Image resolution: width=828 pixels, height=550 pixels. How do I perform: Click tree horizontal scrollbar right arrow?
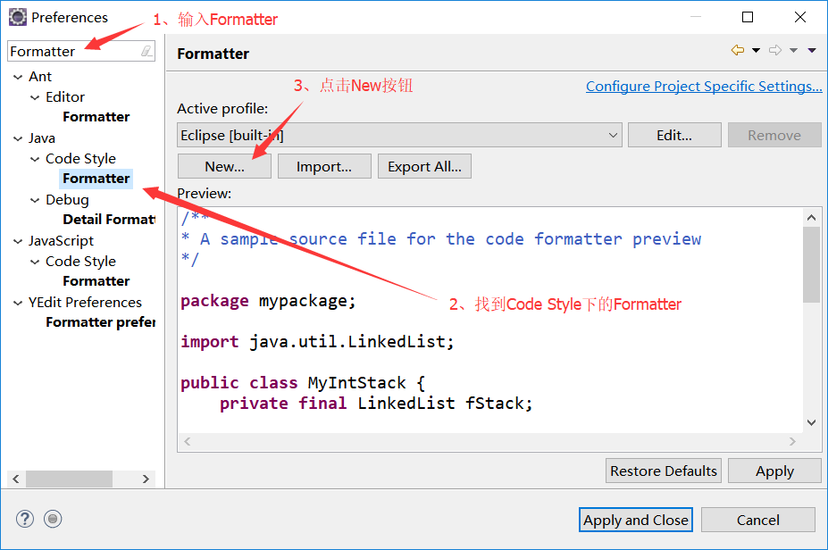(x=146, y=479)
